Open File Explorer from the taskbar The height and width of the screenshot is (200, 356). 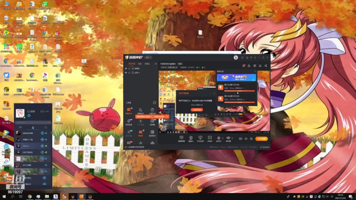click(47, 196)
